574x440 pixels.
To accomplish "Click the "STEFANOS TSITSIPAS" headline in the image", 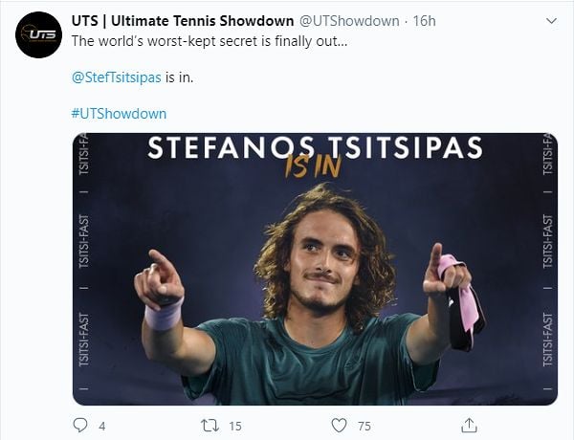I will 315,148.
